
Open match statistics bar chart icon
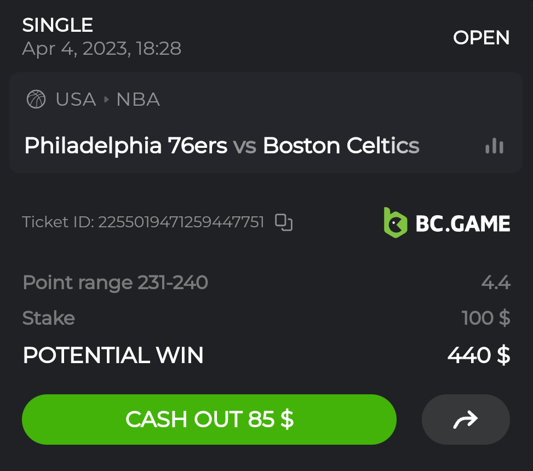click(494, 146)
